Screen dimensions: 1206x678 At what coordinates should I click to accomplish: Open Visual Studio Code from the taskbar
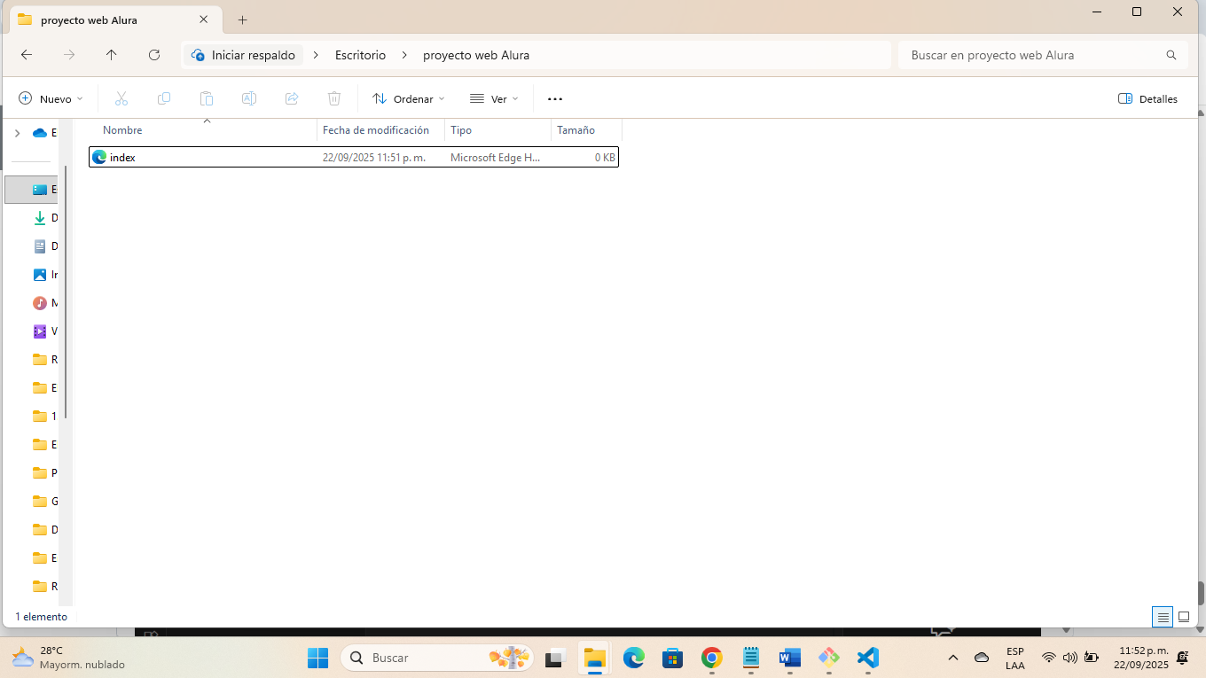[867, 658]
